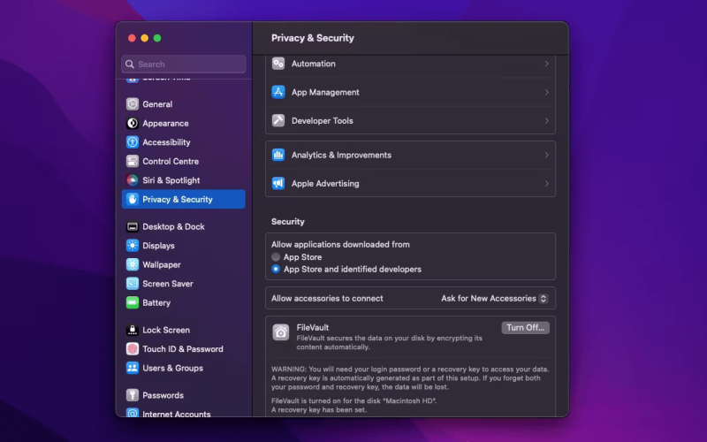
Task: Click the Internet Accounts label
Action: point(176,414)
